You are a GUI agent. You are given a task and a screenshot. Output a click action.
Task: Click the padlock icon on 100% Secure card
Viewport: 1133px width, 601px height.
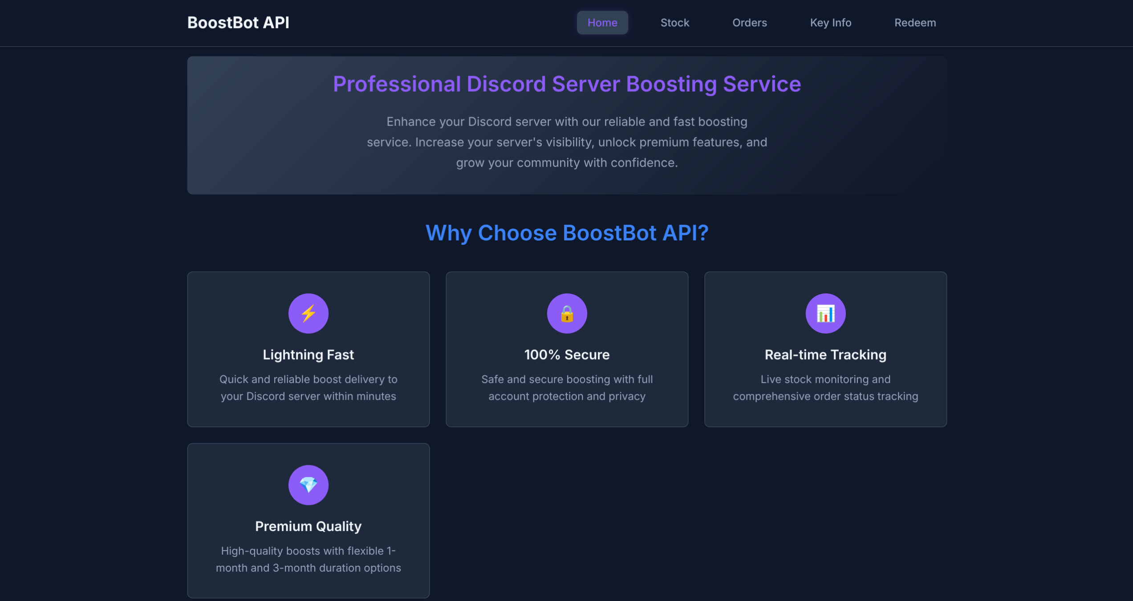(567, 313)
